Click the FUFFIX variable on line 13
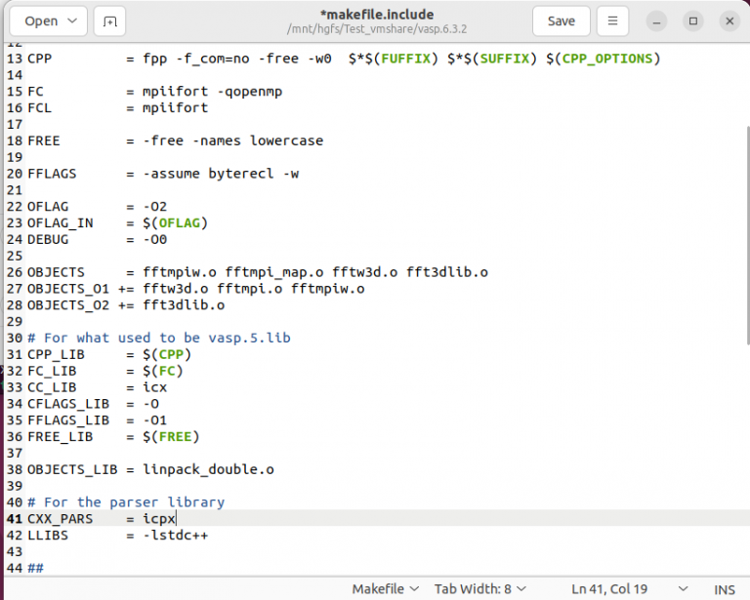The width and height of the screenshot is (750, 600). click(405, 59)
